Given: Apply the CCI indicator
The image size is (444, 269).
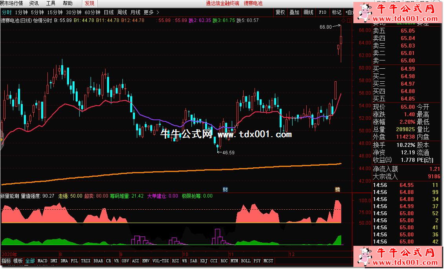Looking at the screenshot, I should [x=214, y=261].
